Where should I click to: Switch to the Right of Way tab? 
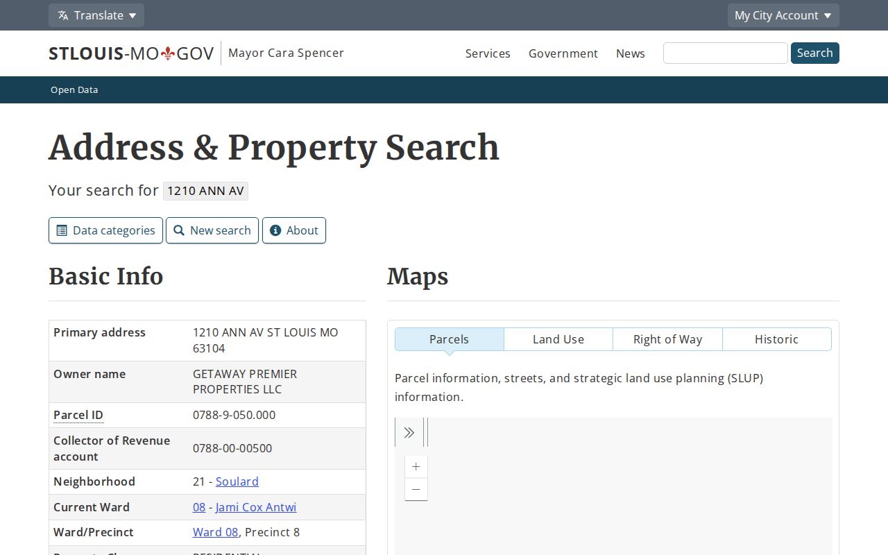pyautogui.click(x=668, y=339)
